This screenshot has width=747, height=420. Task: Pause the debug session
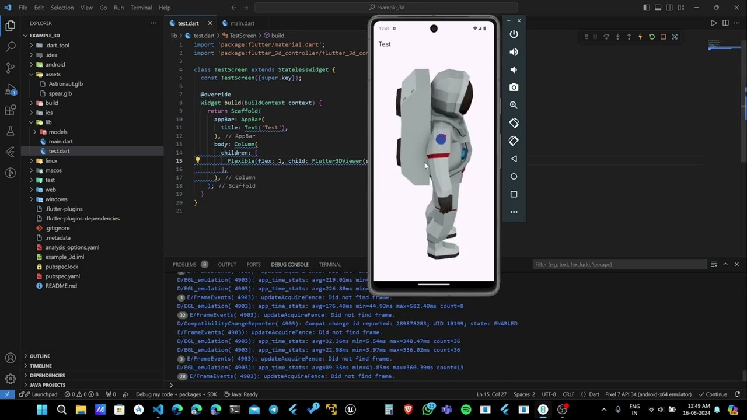(x=595, y=37)
